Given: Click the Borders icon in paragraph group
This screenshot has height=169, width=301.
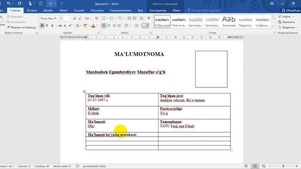Looking at the screenshot, I should 144,25.
